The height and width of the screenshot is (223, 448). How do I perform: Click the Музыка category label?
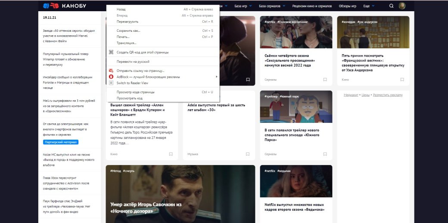coord(193,154)
